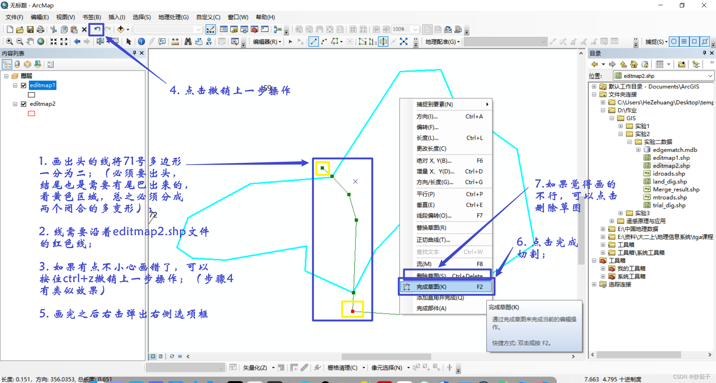
Task: Choose 完成草图(K) in context menu
Action: click(446, 287)
